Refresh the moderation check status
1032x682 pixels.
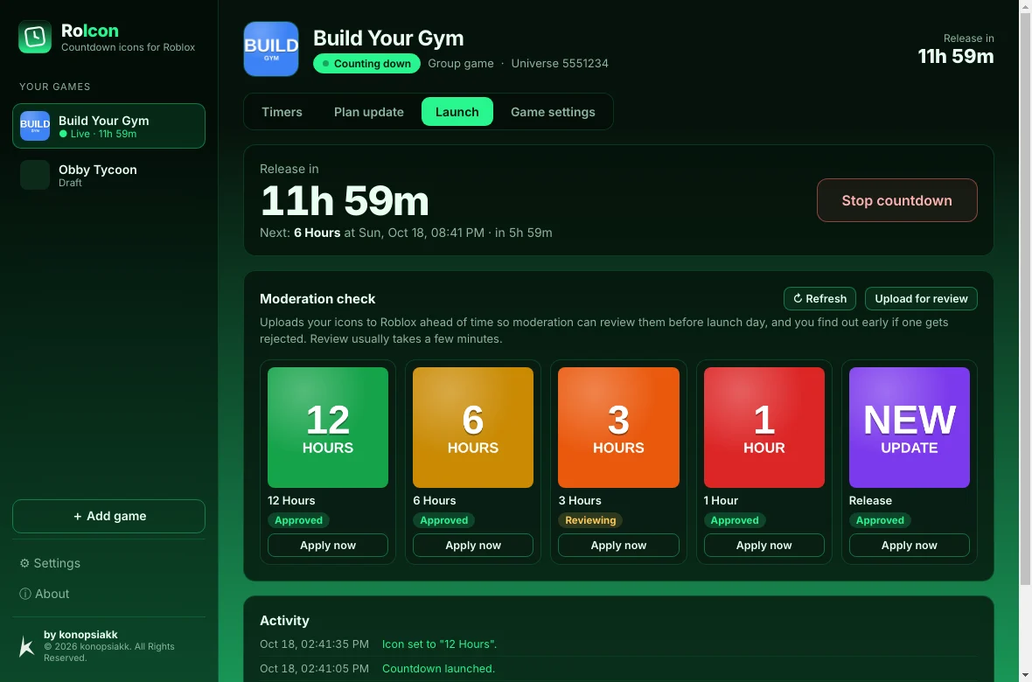pyautogui.click(x=819, y=299)
